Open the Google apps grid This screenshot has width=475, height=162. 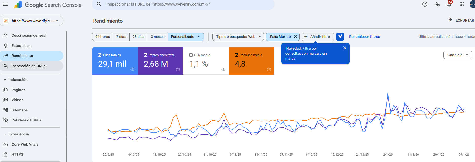pyautogui.click(x=462, y=4)
